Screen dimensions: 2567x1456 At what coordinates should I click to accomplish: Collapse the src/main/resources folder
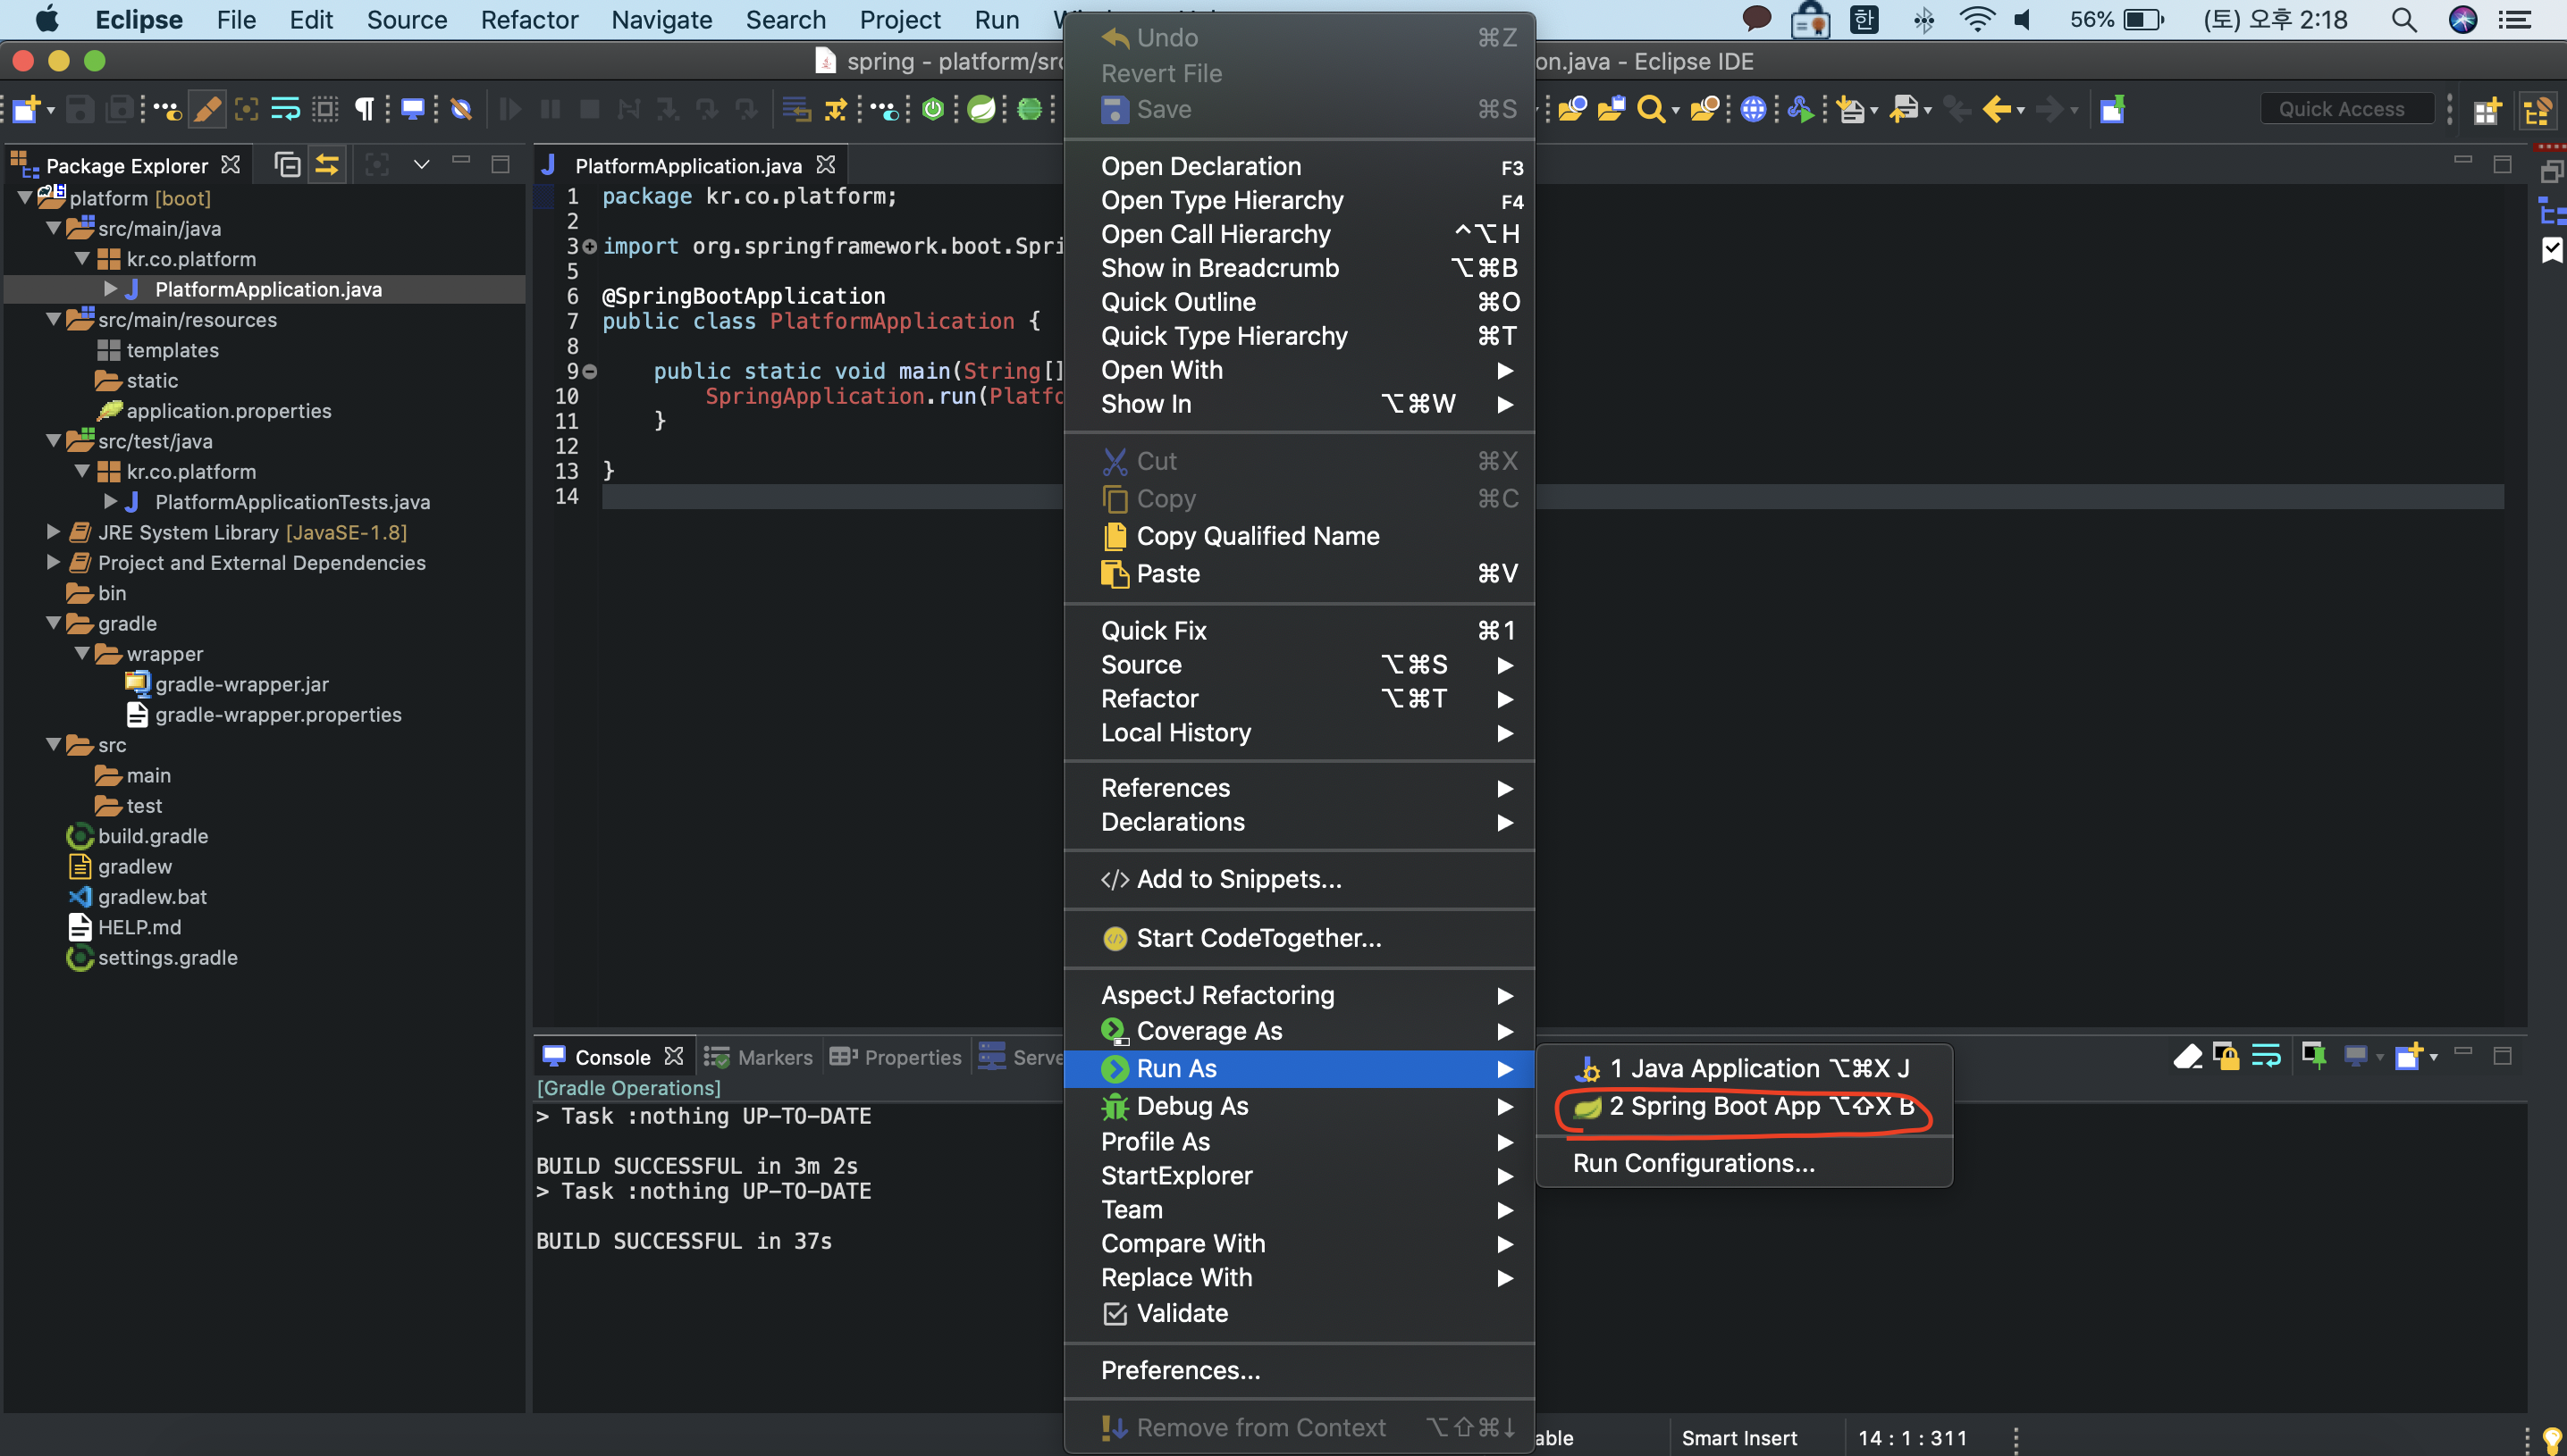tap(53, 320)
